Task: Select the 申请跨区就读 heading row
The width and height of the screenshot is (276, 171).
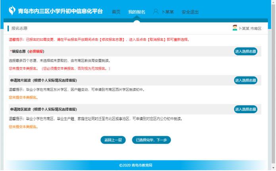Action: [43, 109]
